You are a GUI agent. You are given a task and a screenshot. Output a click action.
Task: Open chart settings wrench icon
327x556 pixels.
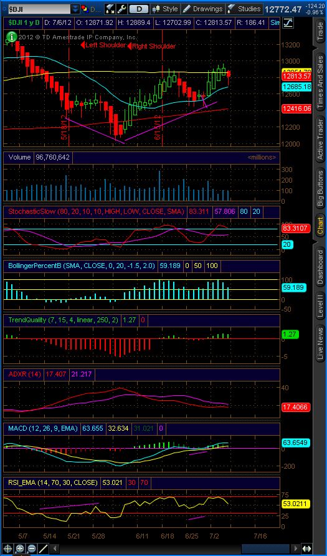pyautogui.click(x=121, y=9)
